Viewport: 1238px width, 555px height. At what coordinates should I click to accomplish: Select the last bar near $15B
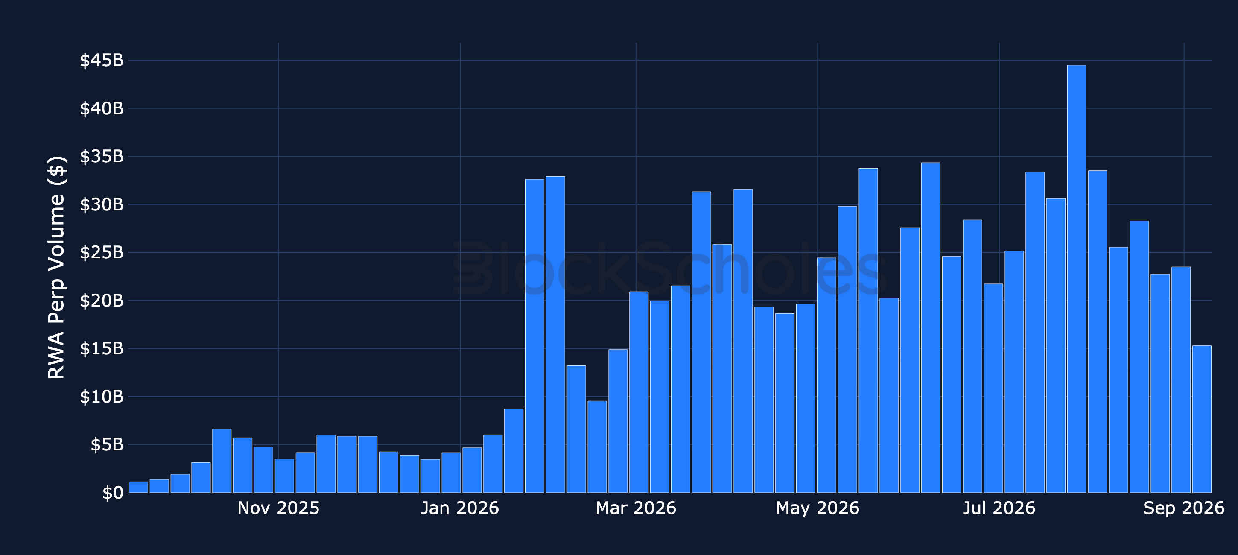[1201, 419]
